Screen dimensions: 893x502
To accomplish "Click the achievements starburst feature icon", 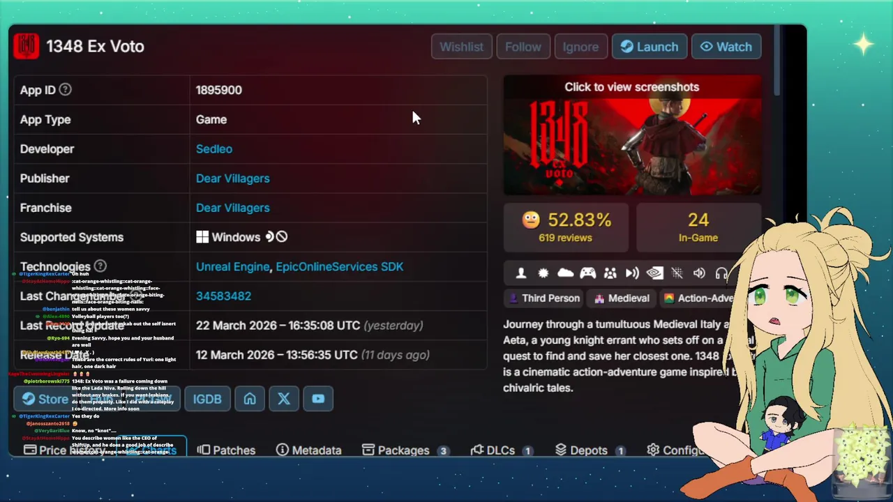I will pyautogui.click(x=543, y=273).
